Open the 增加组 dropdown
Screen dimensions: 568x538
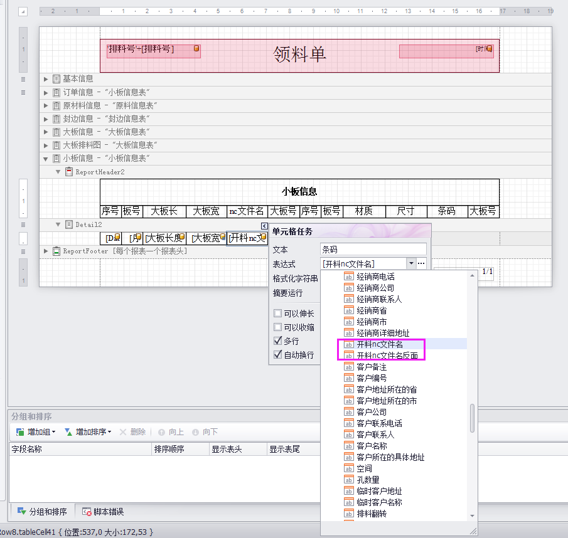coord(36,431)
